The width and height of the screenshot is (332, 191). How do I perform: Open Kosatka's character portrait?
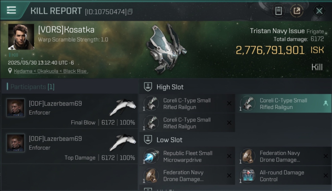[21, 37]
